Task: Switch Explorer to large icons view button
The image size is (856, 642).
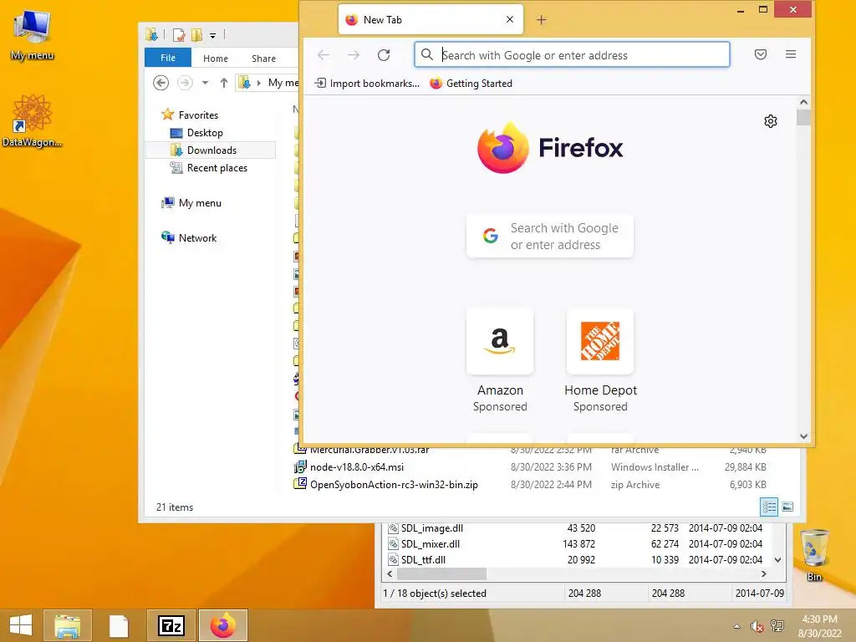Action: pos(787,507)
